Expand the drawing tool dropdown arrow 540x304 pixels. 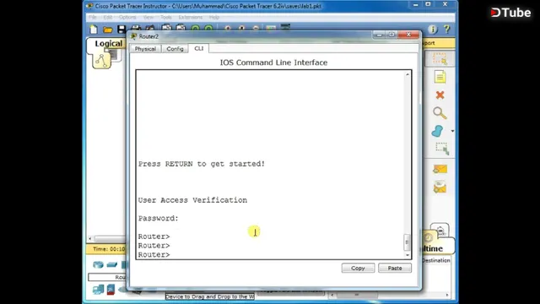coord(452,131)
